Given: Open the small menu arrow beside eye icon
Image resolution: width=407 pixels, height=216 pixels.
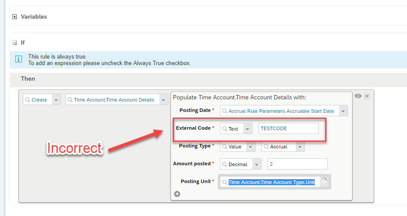Looking at the screenshot, I should tap(367, 96).
